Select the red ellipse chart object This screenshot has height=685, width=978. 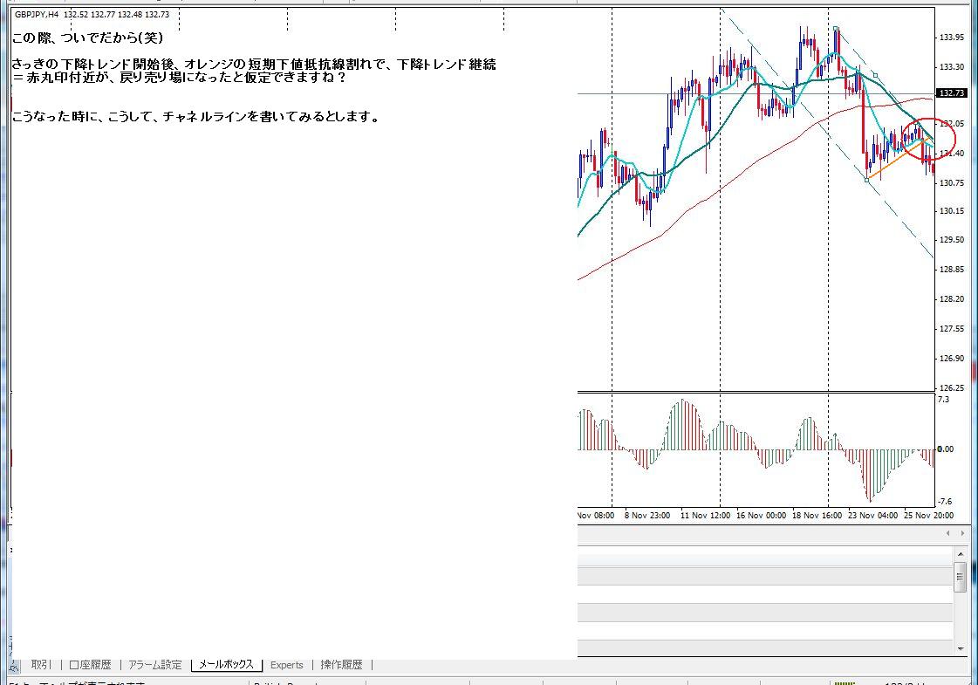coord(929,140)
